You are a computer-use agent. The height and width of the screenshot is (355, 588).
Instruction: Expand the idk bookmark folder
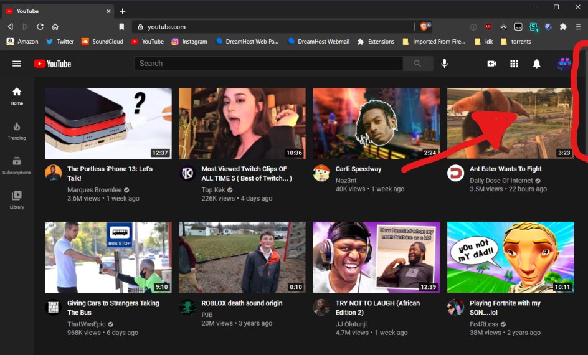tap(484, 42)
